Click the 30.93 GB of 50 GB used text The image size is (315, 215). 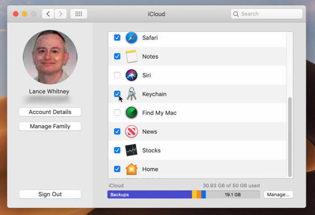point(231,186)
